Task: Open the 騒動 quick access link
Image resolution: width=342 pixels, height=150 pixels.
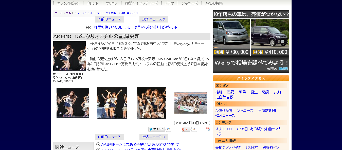Action: (x=266, y=92)
